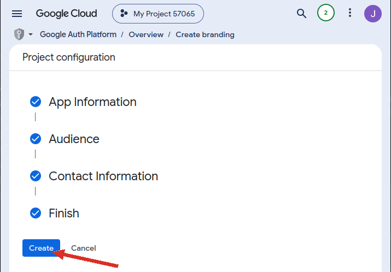The height and width of the screenshot is (272, 391).
Task: Expand the App Information step
Action: [x=92, y=102]
